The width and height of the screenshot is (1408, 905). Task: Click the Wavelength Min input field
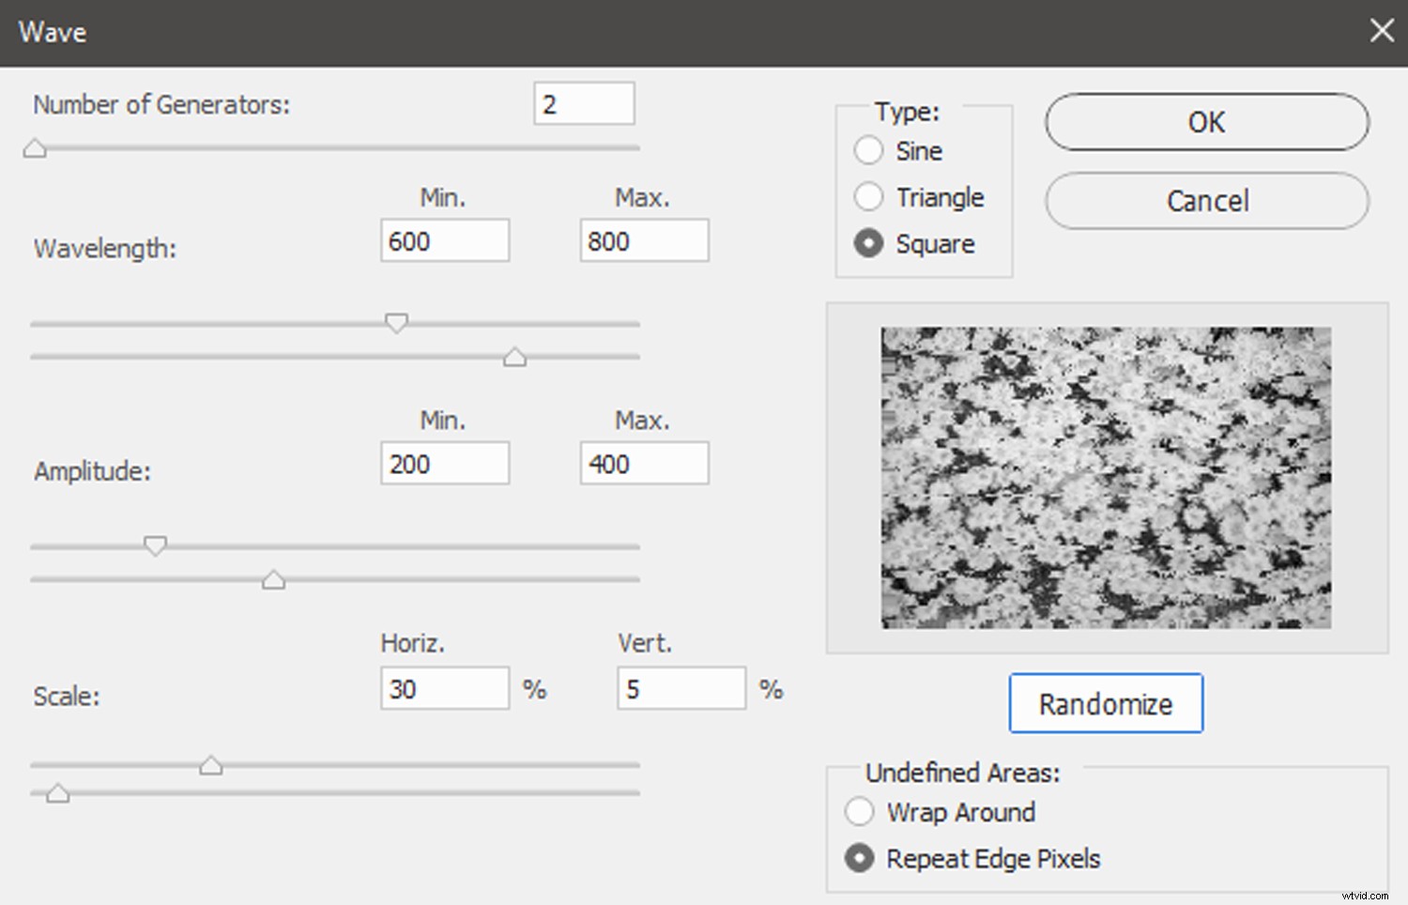tap(444, 241)
